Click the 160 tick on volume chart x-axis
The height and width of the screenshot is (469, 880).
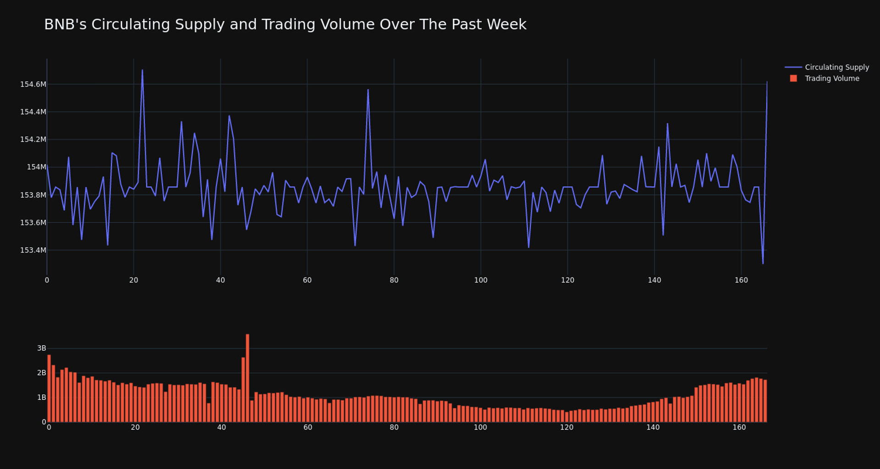[x=739, y=427]
